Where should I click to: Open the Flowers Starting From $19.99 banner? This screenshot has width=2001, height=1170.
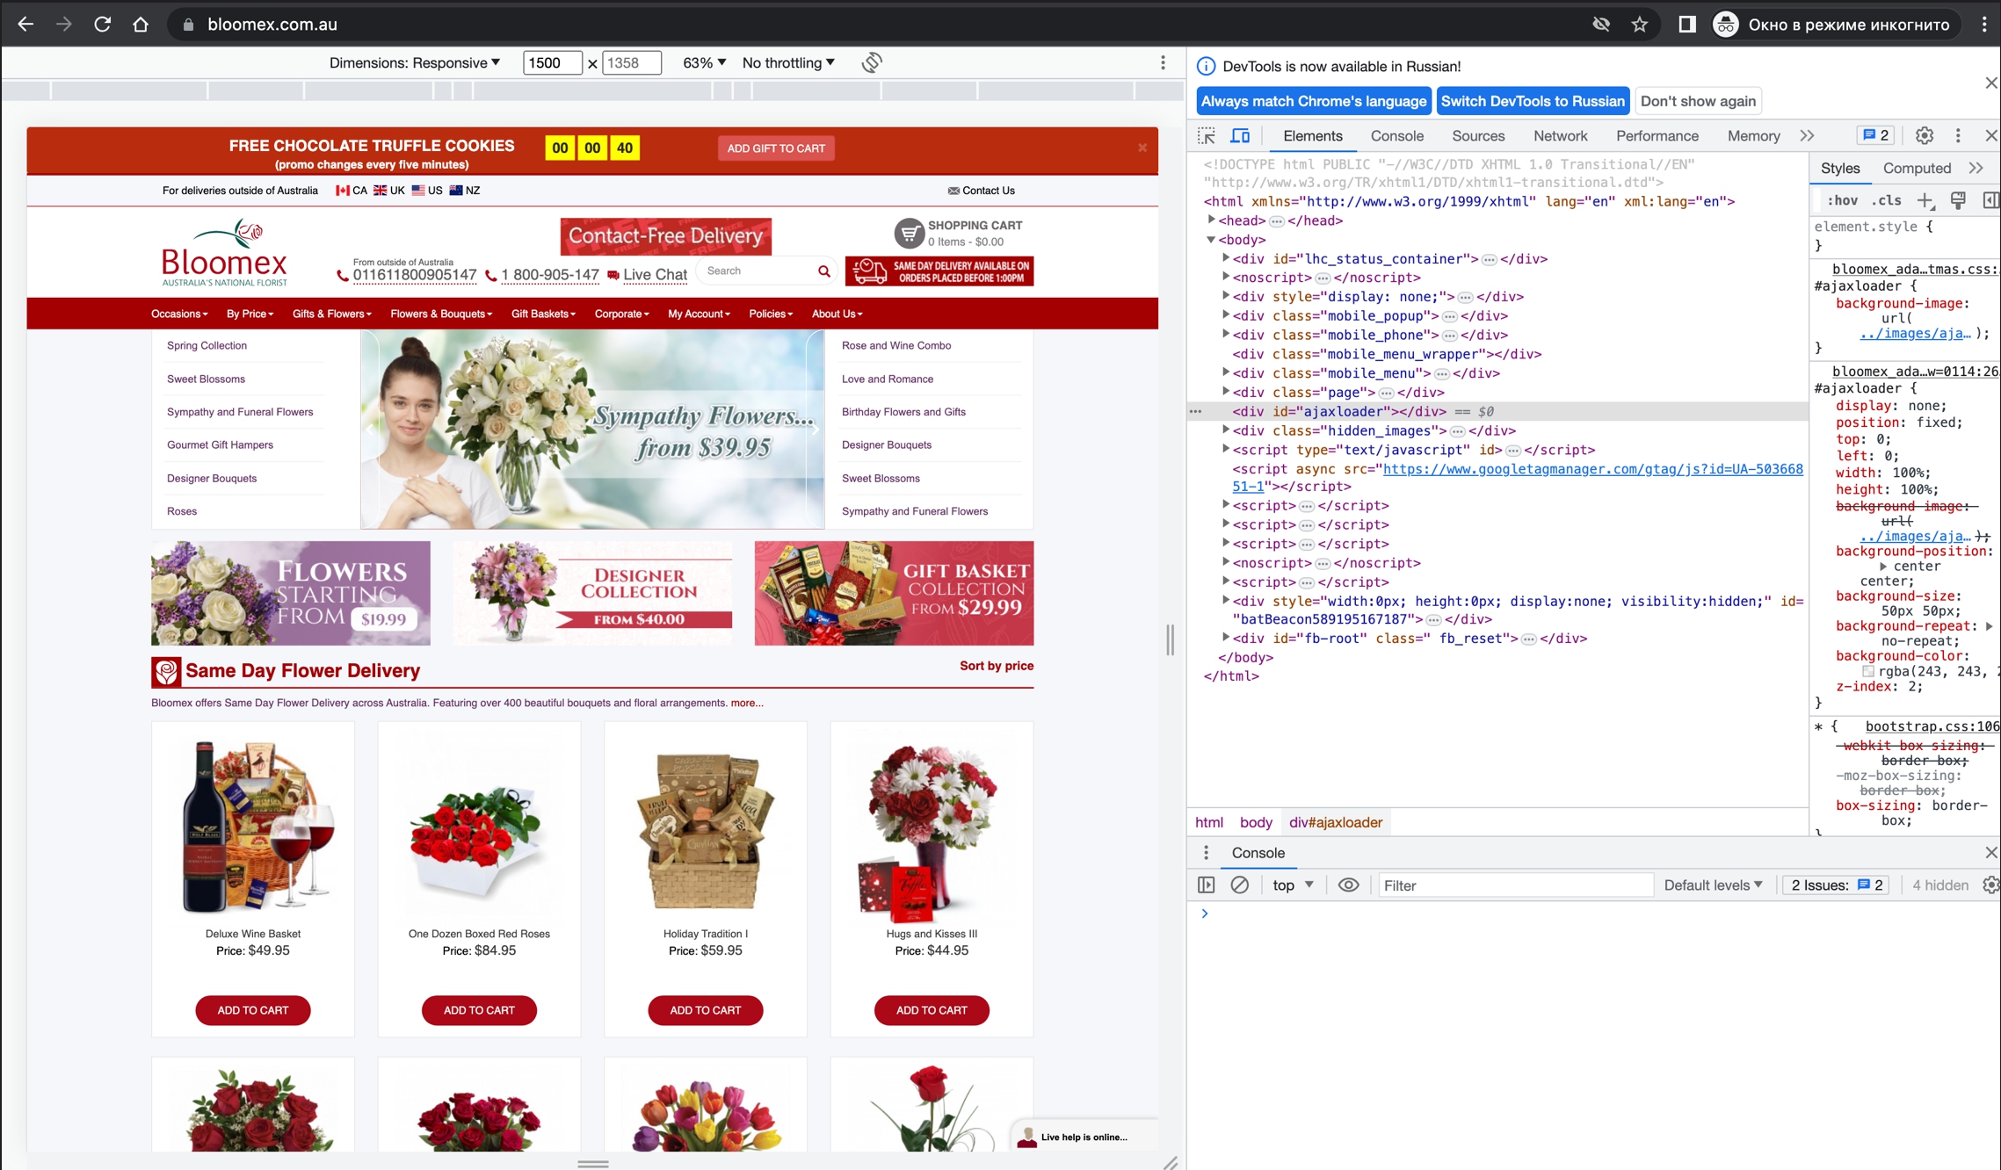(x=290, y=593)
